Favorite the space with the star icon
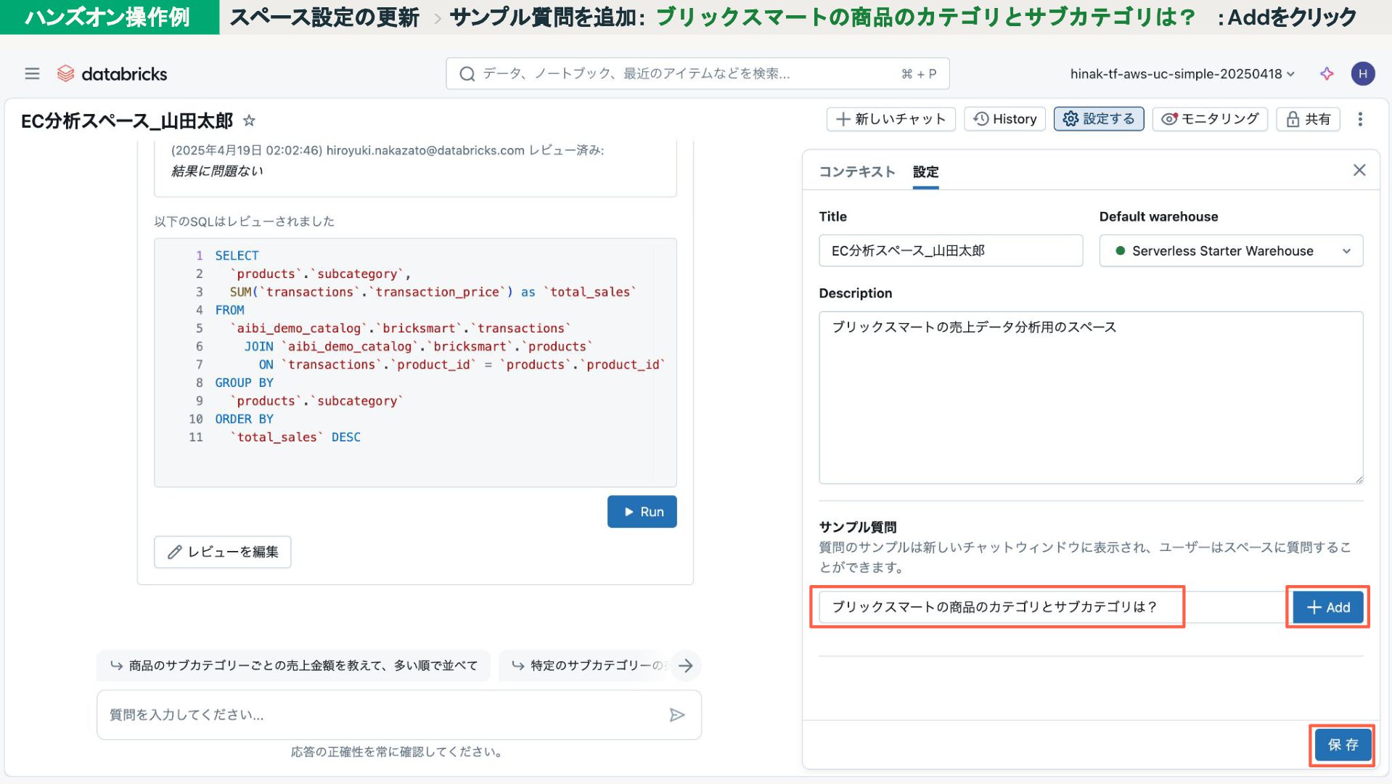The image size is (1392, 784). [249, 121]
